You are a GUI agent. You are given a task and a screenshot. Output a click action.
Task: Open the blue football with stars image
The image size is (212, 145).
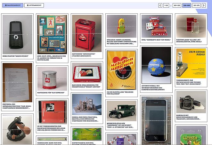[x=156, y=65]
